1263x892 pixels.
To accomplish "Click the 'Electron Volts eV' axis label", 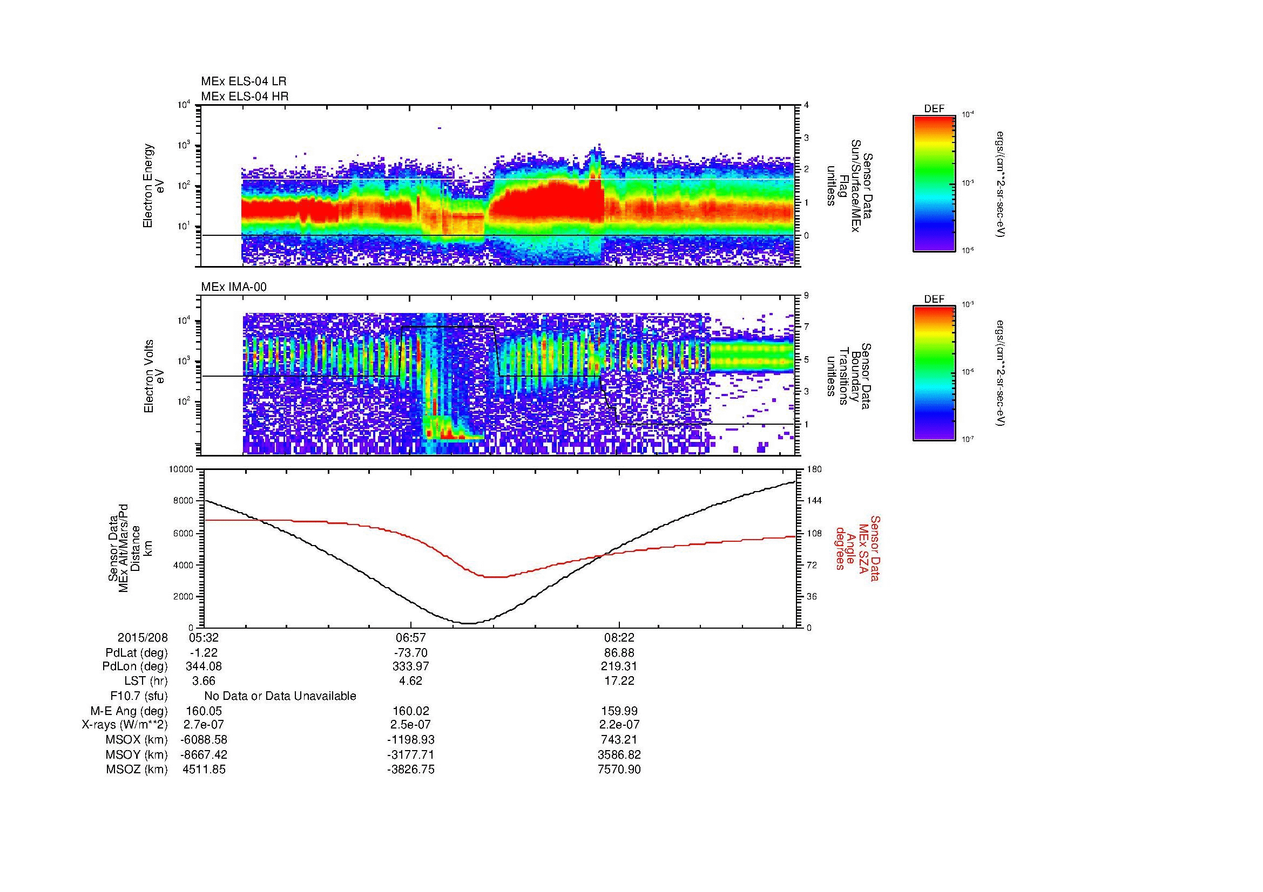I will point(154,377).
